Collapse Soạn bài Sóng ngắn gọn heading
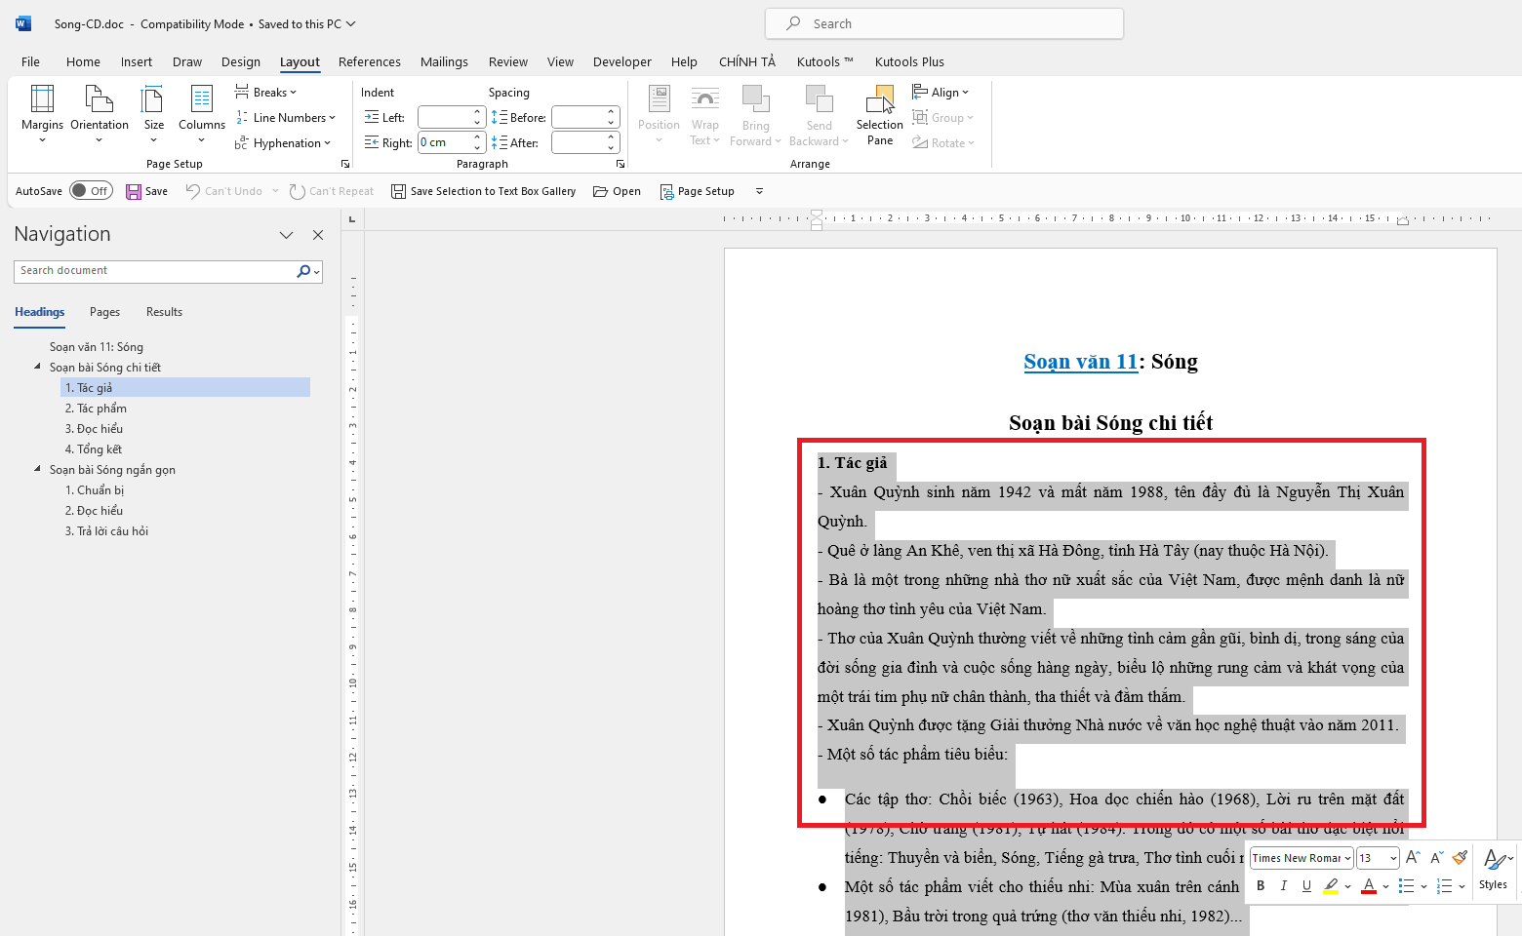The width and height of the screenshot is (1522, 936). tap(38, 469)
